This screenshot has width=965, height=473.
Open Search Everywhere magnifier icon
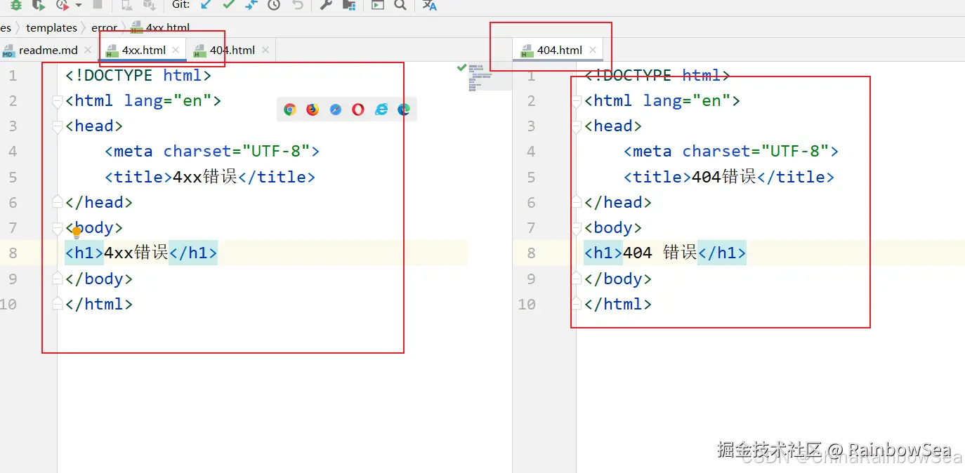[x=400, y=5]
